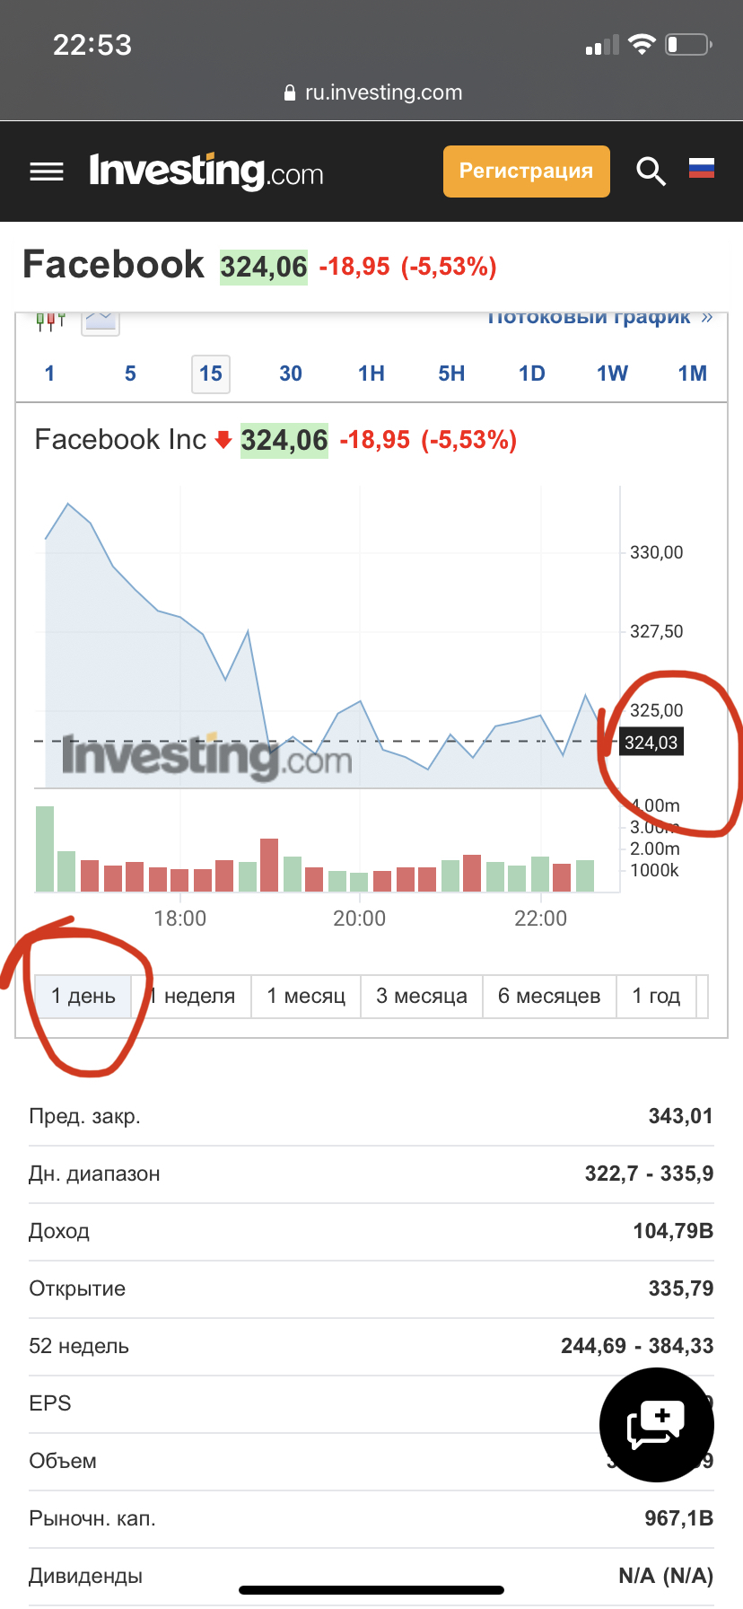Tap the 324,03 current price marker on chart
The height and width of the screenshot is (1609, 743).
click(651, 743)
